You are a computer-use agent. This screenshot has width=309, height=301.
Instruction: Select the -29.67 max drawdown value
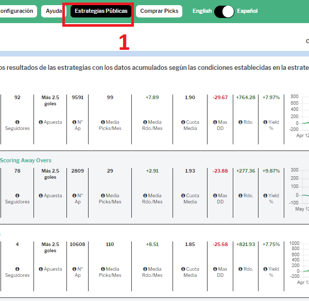point(220,98)
